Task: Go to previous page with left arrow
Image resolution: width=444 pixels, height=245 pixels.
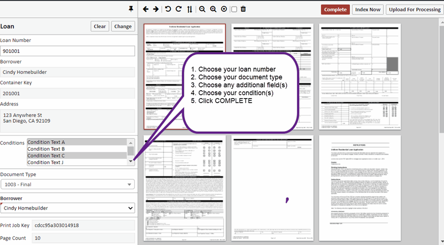Action: point(146,9)
